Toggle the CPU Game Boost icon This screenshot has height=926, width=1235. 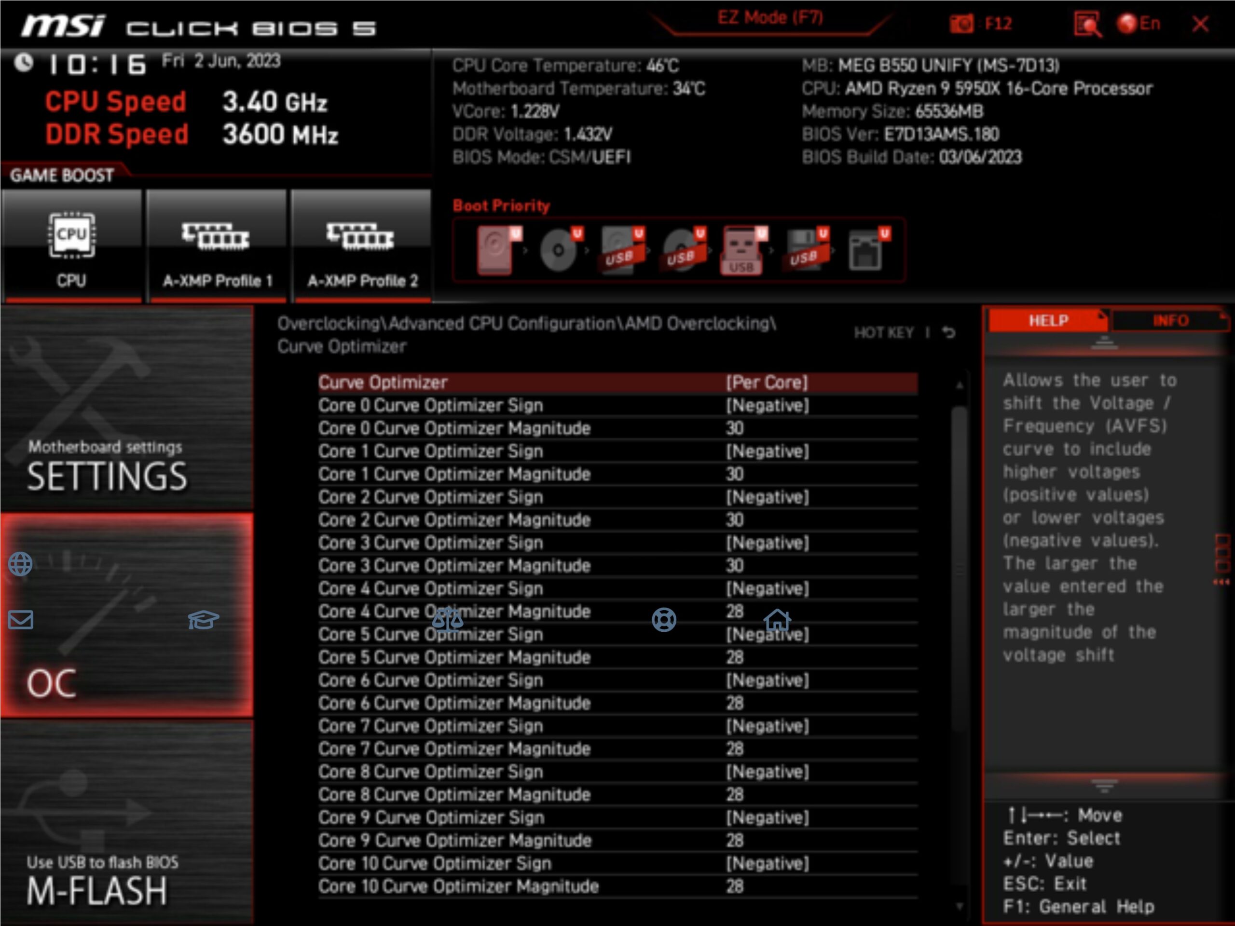(72, 246)
